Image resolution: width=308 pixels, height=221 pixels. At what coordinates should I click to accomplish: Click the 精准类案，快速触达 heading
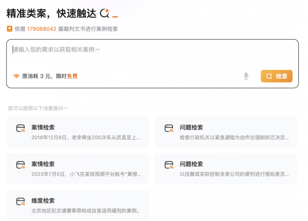pos(51,13)
